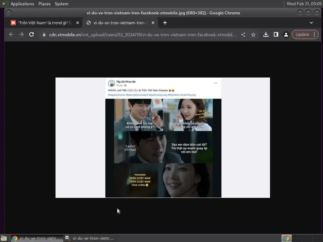
Task: Click the show desktop icon in taskbar
Action: click(x=4, y=239)
